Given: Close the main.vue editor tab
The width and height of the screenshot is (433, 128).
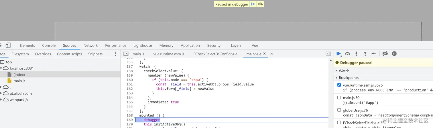Looking at the screenshot, I should pos(264,53).
